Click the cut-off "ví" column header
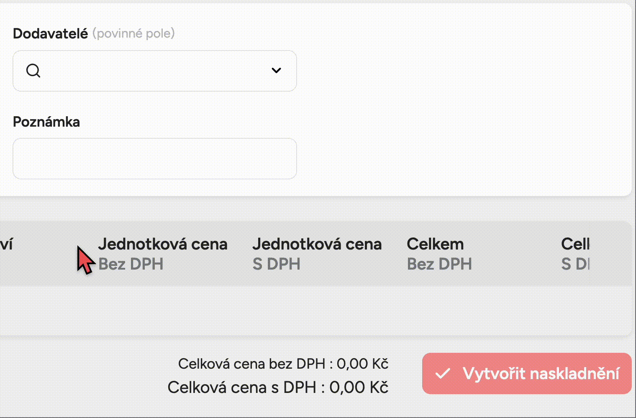Screen dimensions: 636x418 pos(6,244)
